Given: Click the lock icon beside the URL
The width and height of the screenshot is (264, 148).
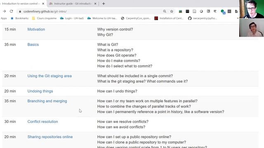Looking at the screenshot, I should coord(20,12).
